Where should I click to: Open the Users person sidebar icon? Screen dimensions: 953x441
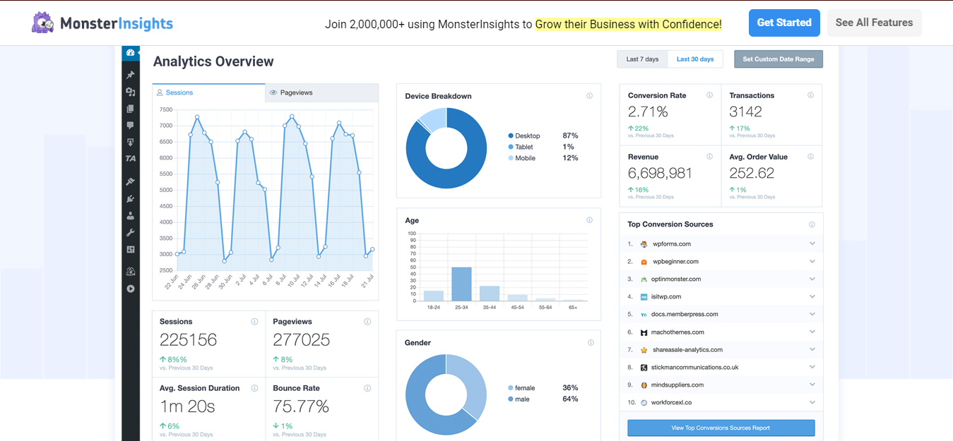click(130, 216)
